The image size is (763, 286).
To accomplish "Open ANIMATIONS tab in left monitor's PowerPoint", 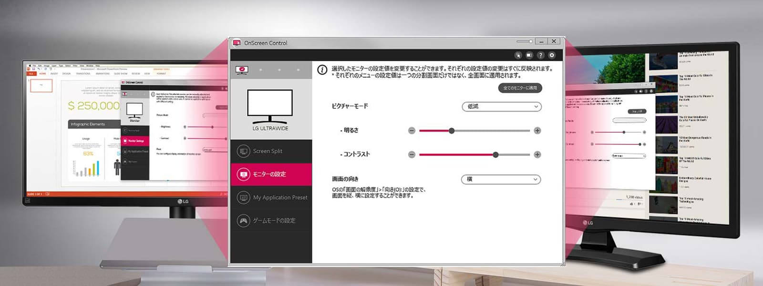I will pyautogui.click(x=103, y=74).
